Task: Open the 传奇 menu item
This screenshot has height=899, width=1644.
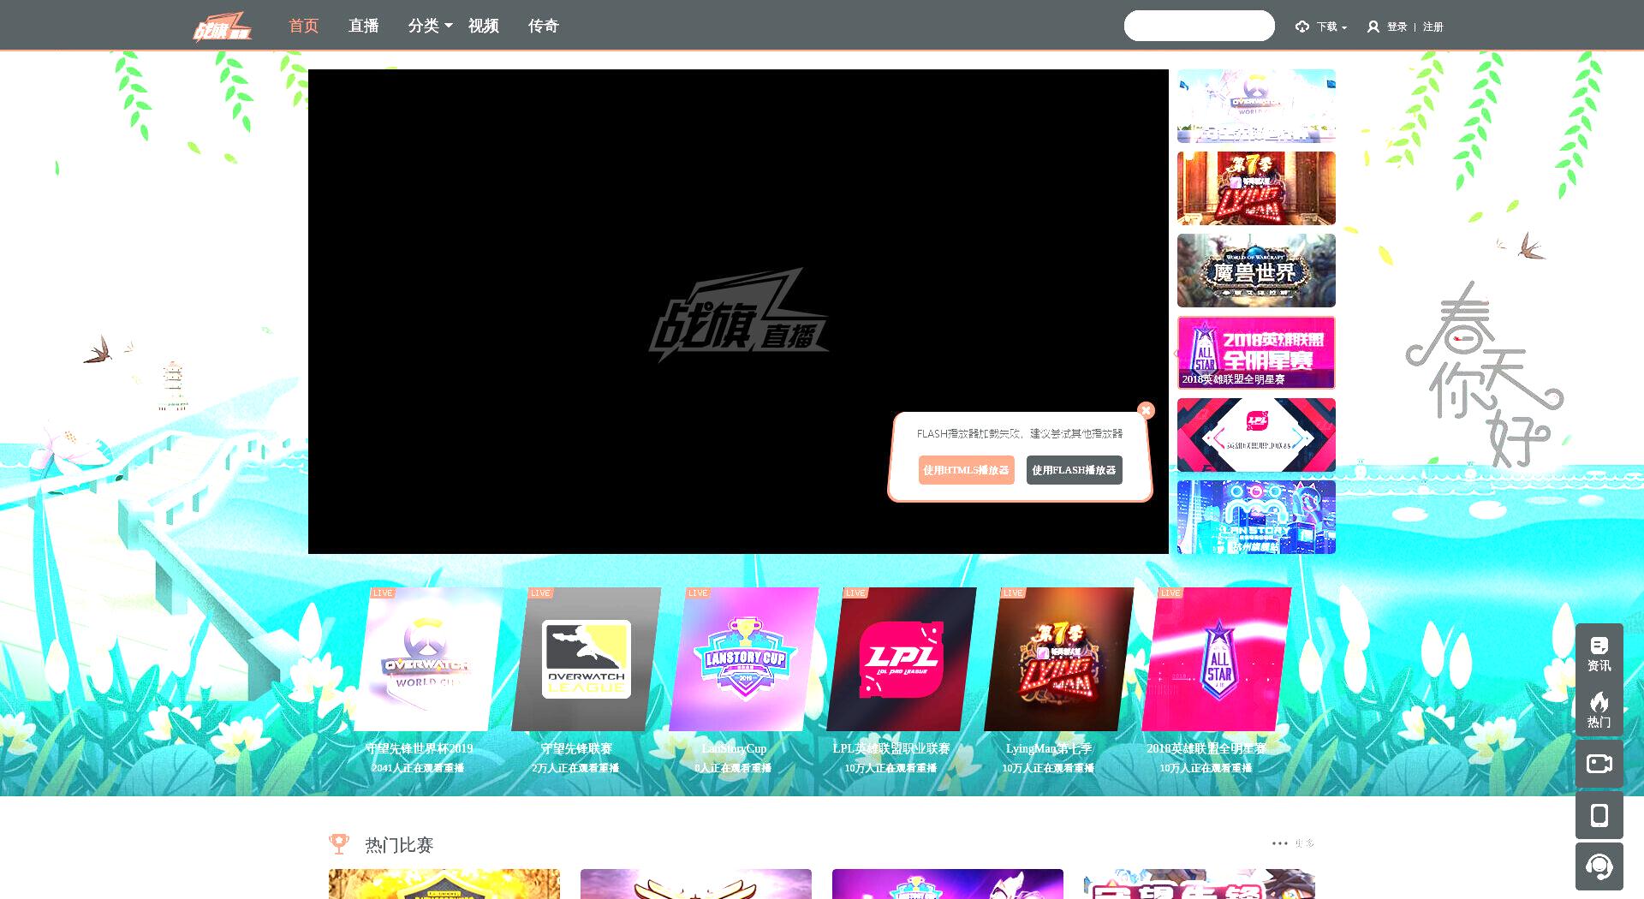Action: pos(543,26)
